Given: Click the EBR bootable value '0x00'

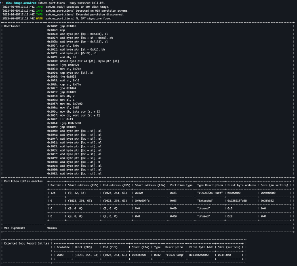Looking at the screenshot, I should pyautogui.click(x=60, y=255).
